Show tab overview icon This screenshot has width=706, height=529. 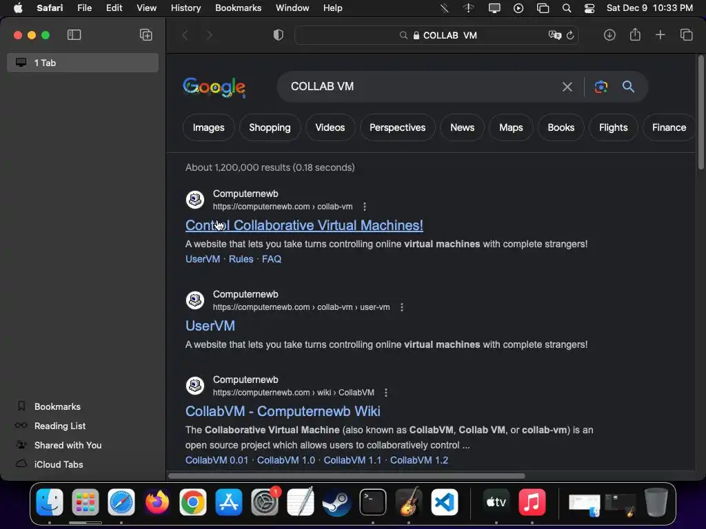(x=686, y=34)
